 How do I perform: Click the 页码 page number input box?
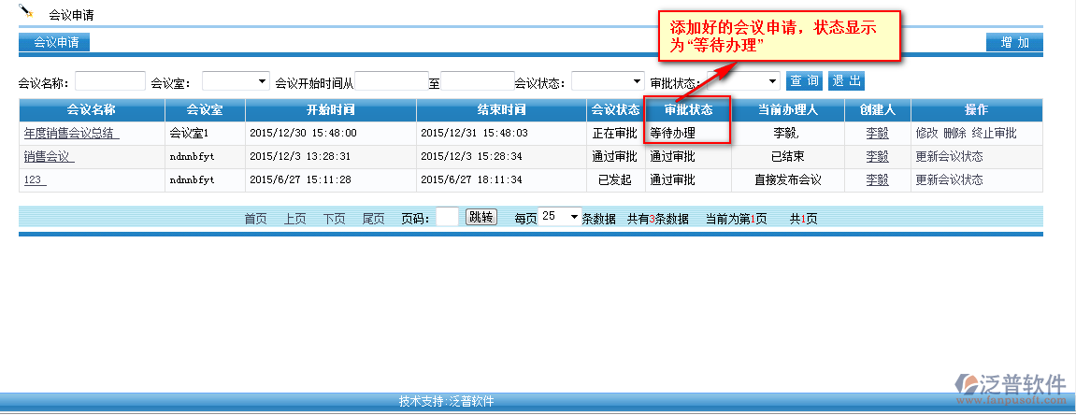[447, 218]
